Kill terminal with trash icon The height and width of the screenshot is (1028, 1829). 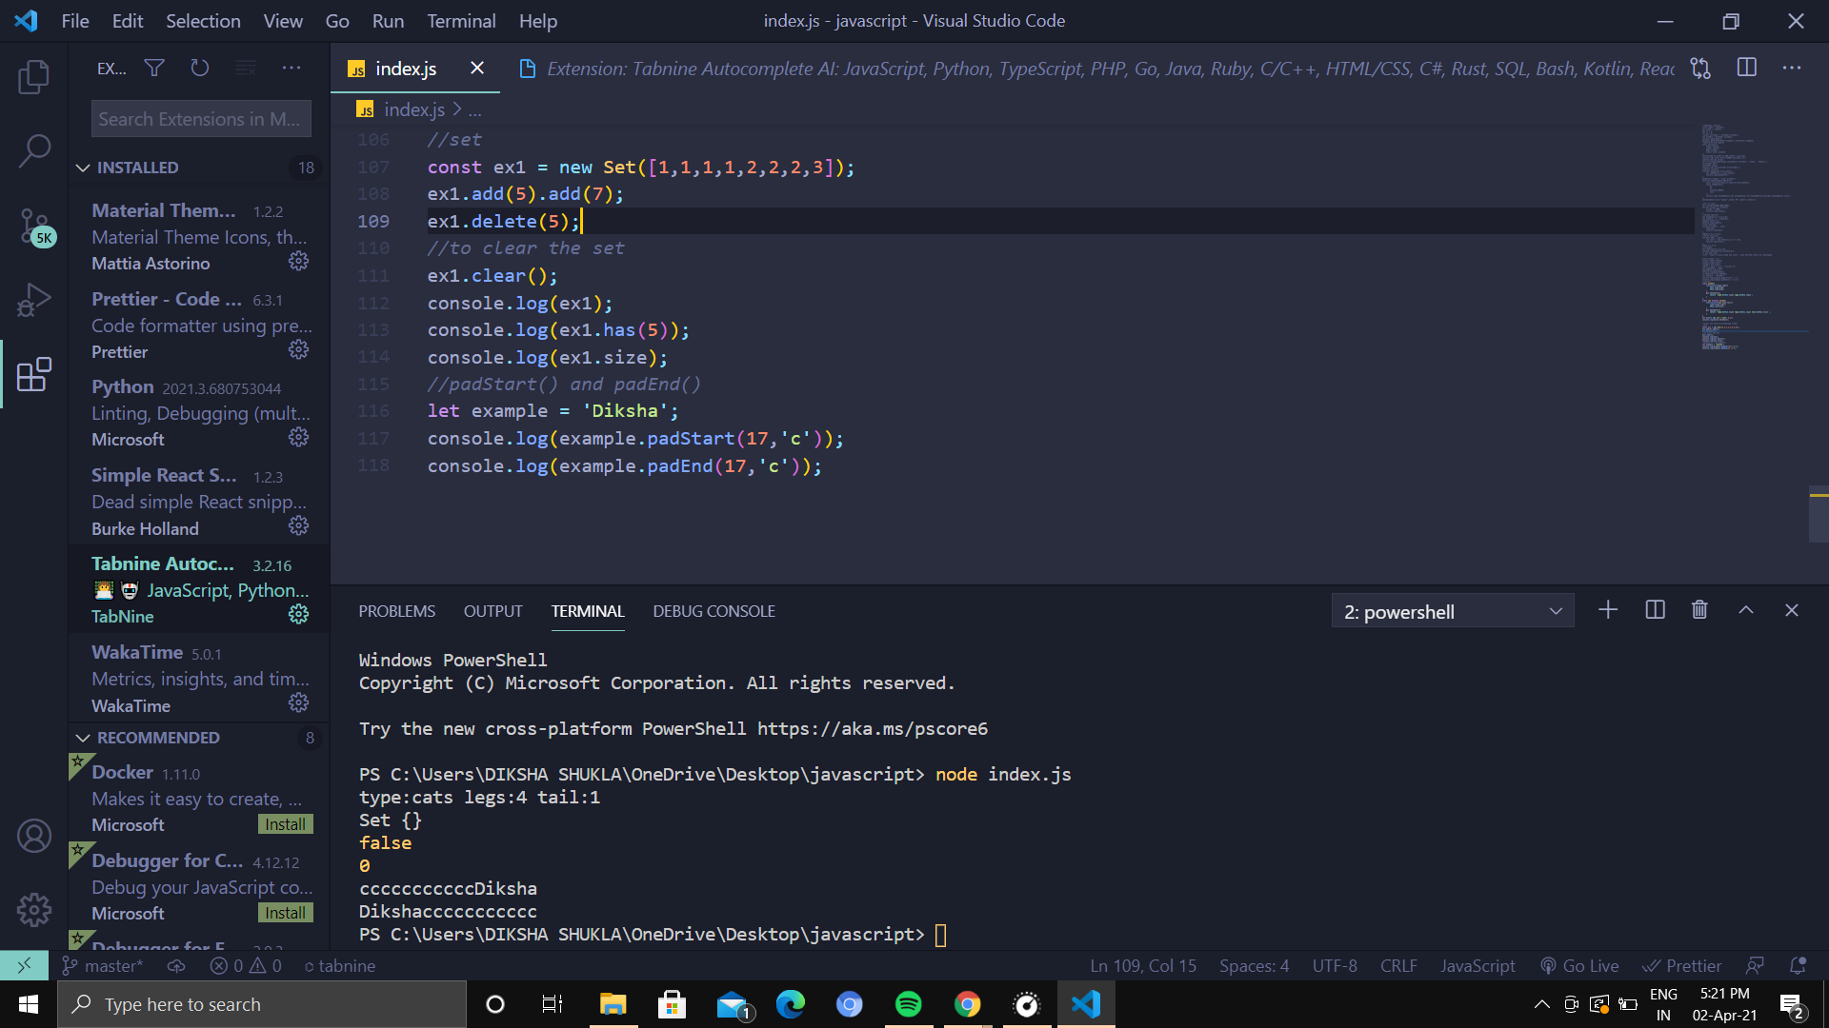1699,610
